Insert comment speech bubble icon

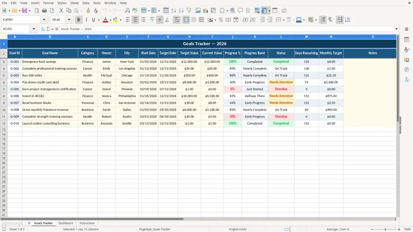tap(240, 10)
